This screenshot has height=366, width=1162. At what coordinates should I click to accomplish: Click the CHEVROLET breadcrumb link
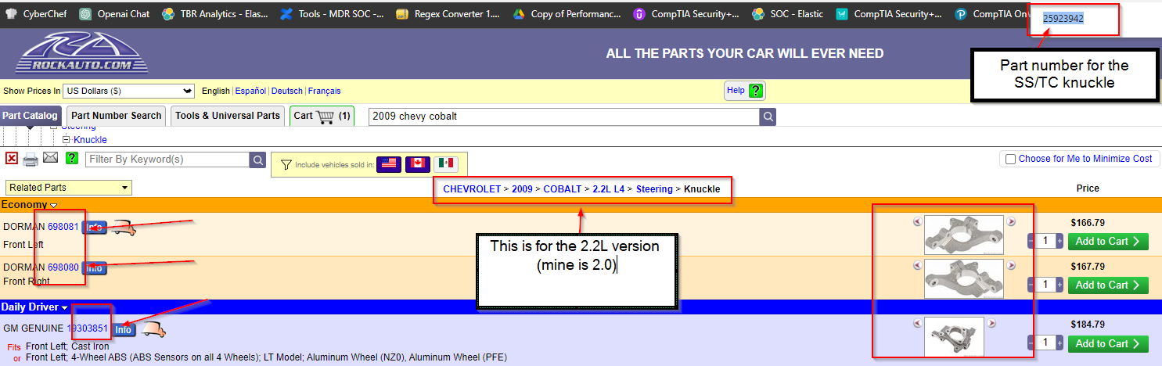tap(472, 189)
